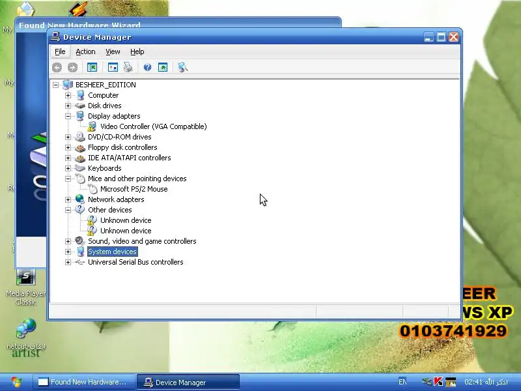Image resolution: width=521 pixels, height=391 pixels.
Task: Click Scan for hardware changes icon
Action: (182, 68)
